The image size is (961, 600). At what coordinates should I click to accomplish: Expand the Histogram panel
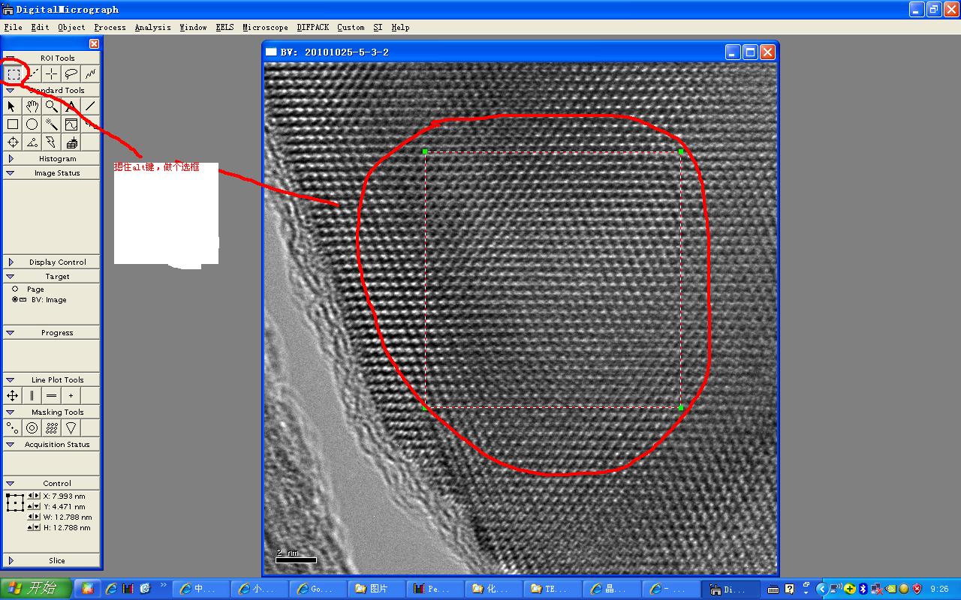pos(11,159)
